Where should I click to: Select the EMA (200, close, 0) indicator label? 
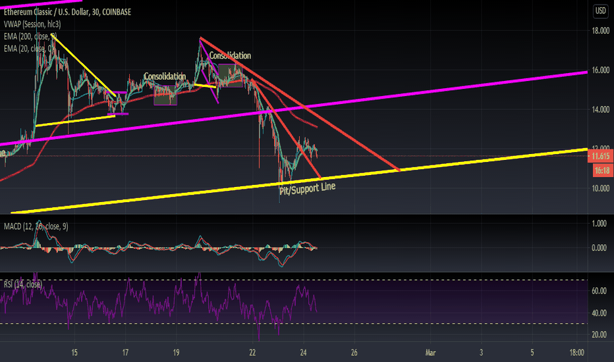pyautogui.click(x=30, y=36)
